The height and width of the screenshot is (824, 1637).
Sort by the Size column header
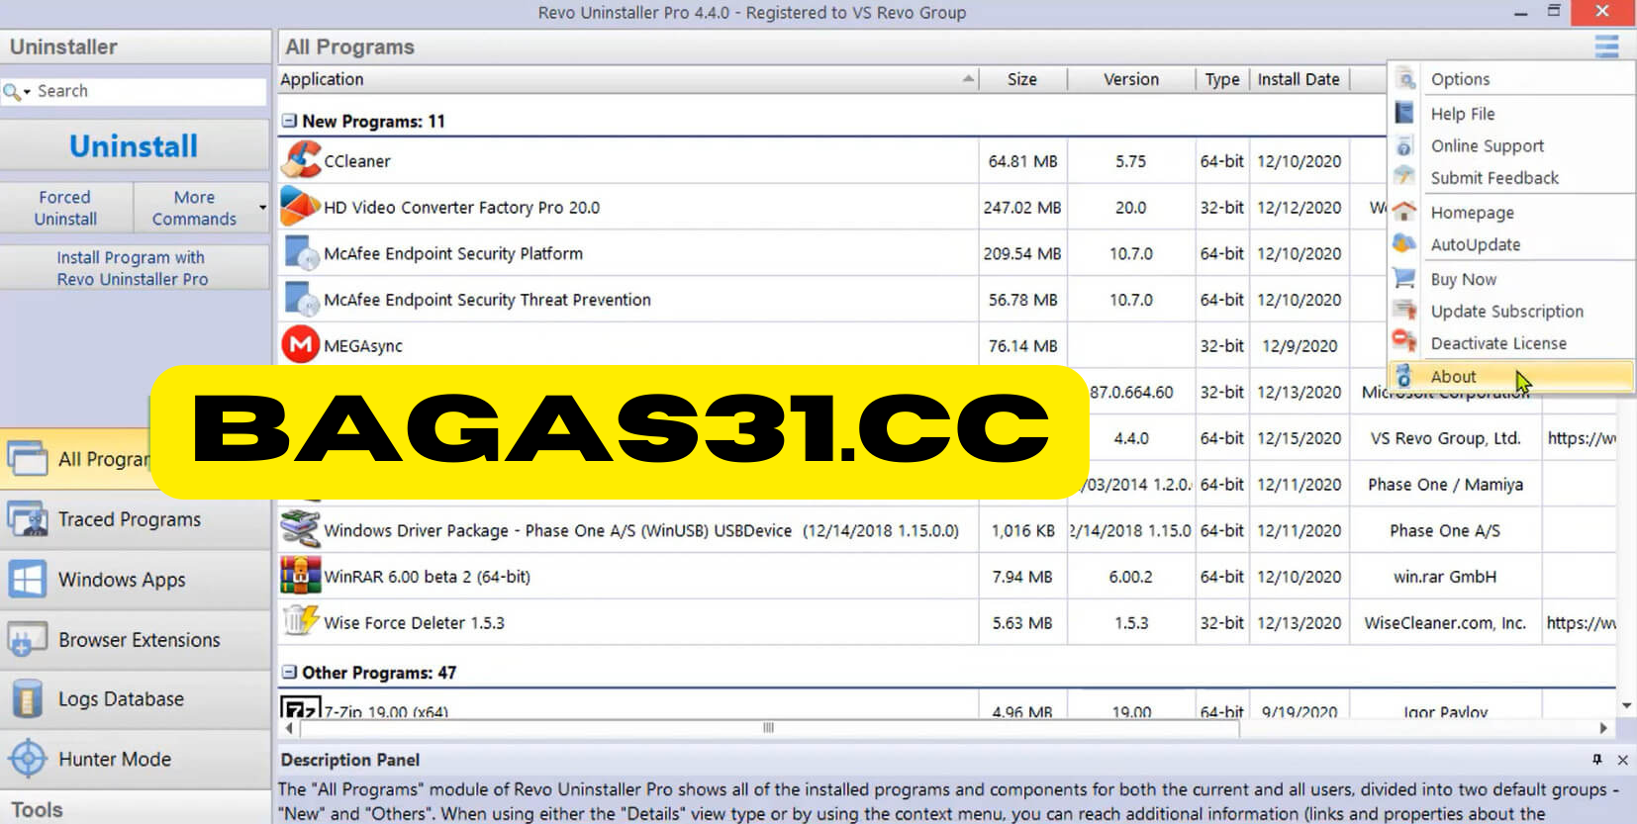[x=1022, y=79]
